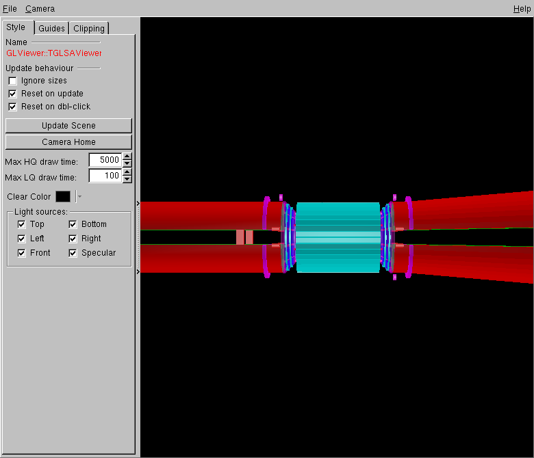Increase Max HQ draw time with up arrow
The width and height of the screenshot is (534, 458).
127,157
